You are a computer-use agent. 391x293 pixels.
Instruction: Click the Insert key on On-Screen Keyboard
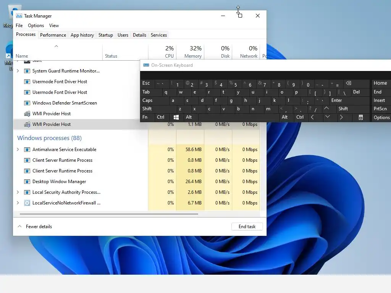(x=381, y=100)
